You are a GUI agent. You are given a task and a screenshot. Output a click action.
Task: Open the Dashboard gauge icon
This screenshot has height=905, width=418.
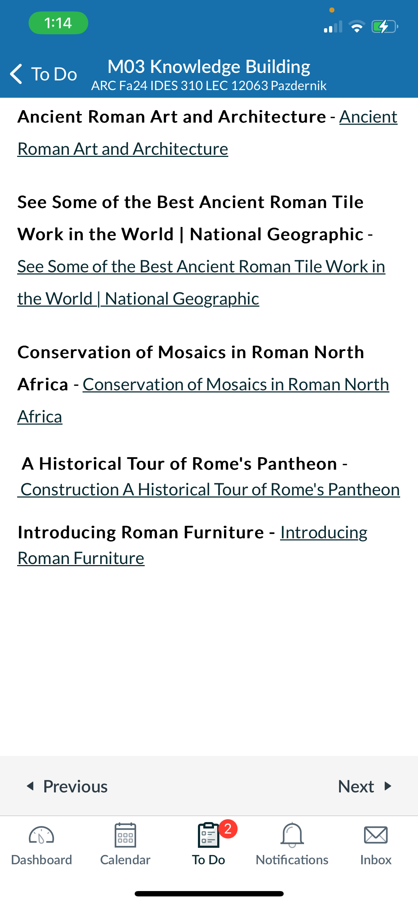coord(41,835)
